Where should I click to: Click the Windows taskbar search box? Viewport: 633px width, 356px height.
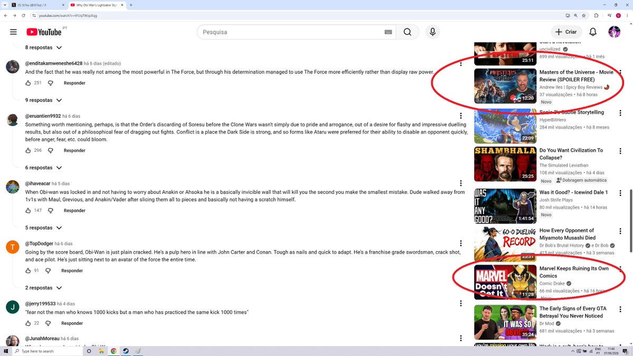coord(47,351)
